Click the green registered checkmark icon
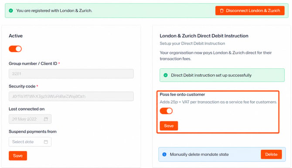Screen dimensions: 292x168 coord(11,10)
